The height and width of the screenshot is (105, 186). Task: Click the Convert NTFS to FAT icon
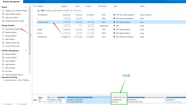(3, 46)
